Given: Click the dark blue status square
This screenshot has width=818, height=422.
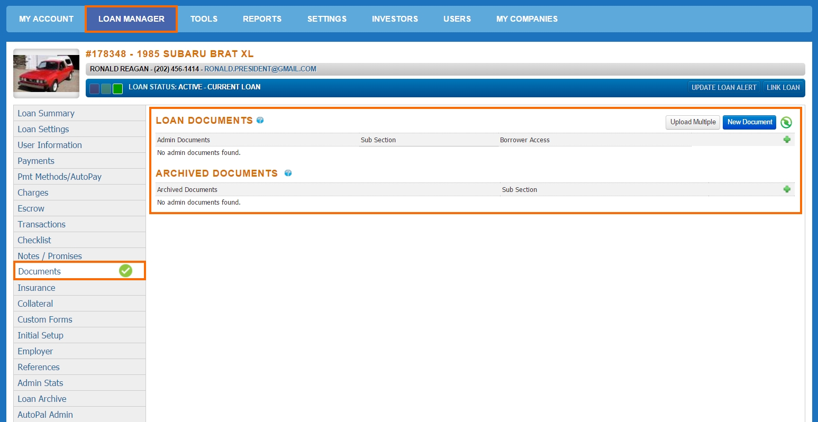Looking at the screenshot, I should [x=95, y=88].
